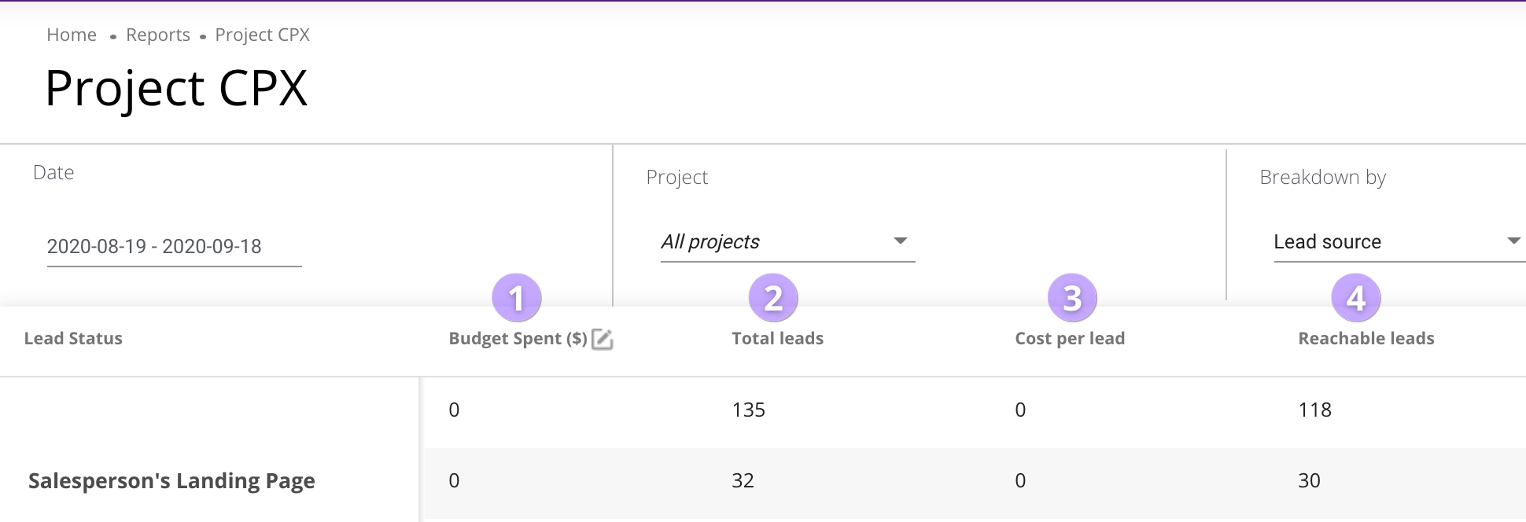Navigate to Home via the breadcrumb

pyautogui.click(x=71, y=35)
